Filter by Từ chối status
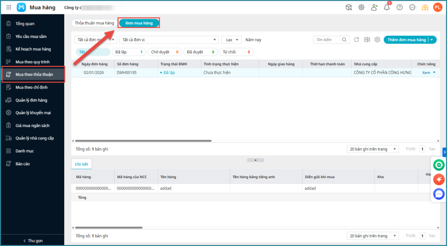447x246 pixels. [x=236, y=52]
